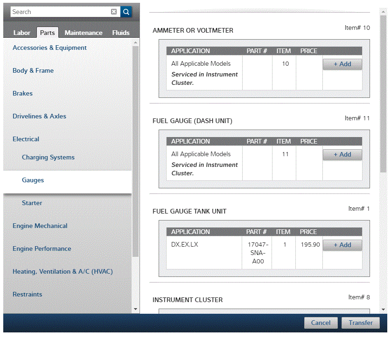Click inside the Search input field

(61, 12)
